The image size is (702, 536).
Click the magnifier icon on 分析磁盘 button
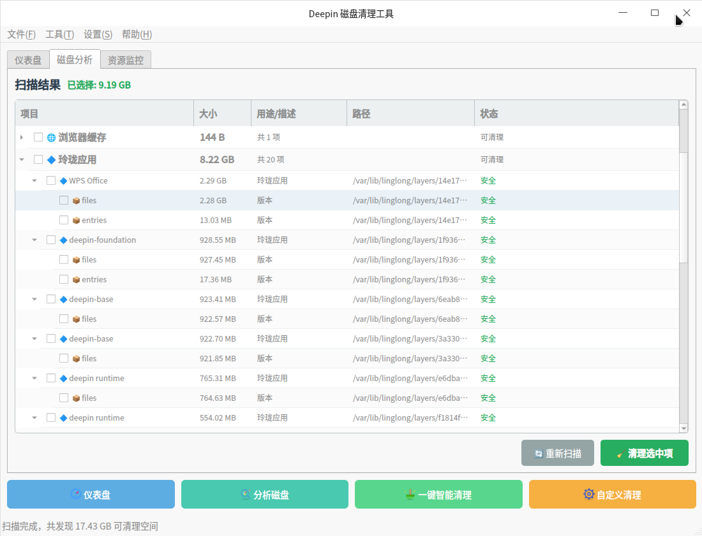pos(246,495)
